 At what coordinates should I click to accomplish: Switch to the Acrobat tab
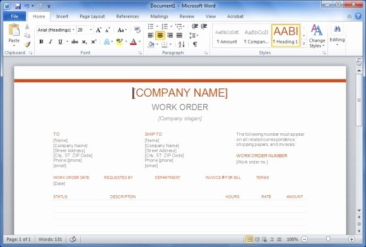click(x=235, y=16)
